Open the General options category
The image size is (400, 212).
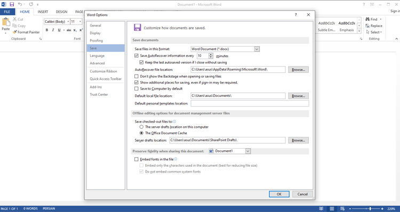[106, 26]
